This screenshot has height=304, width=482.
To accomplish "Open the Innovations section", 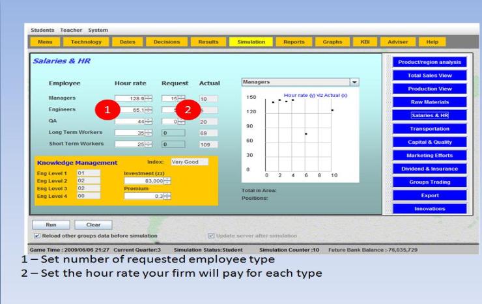I will (x=429, y=209).
